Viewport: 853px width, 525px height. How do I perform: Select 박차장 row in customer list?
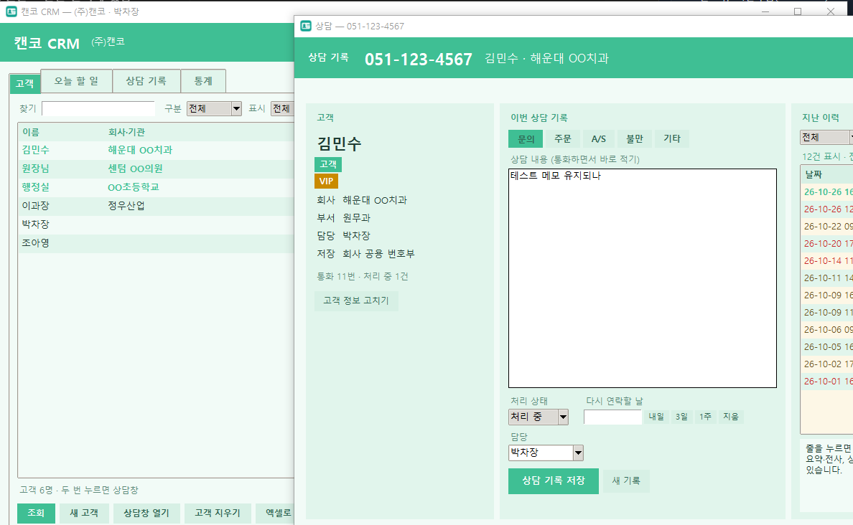click(156, 224)
